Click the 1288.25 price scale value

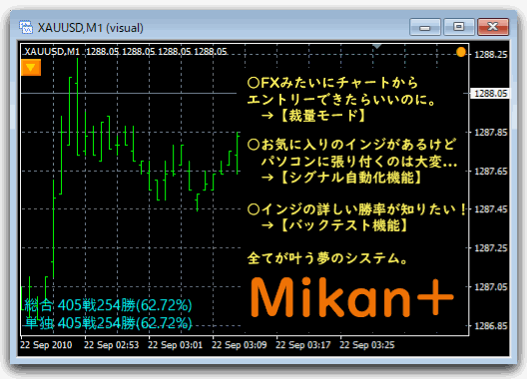point(491,55)
